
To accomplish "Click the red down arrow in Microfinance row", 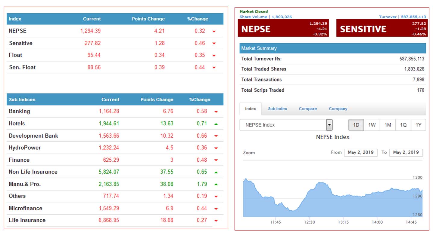I will (x=216, y=209).
